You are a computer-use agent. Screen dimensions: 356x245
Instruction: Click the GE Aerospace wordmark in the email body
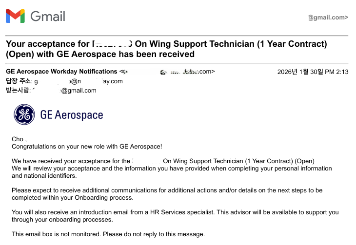(x=72, y=115)
